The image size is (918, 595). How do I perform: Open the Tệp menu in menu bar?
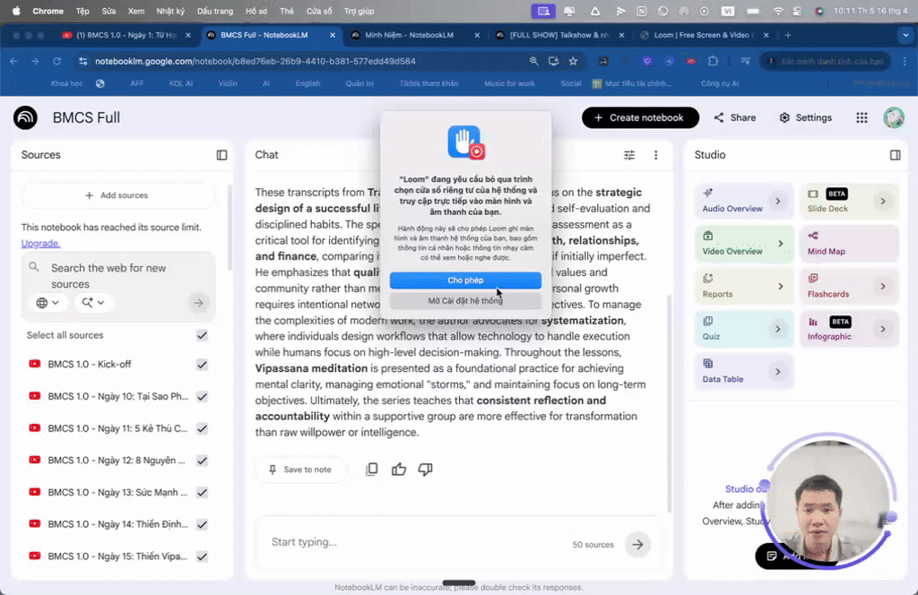pos(82,11)
